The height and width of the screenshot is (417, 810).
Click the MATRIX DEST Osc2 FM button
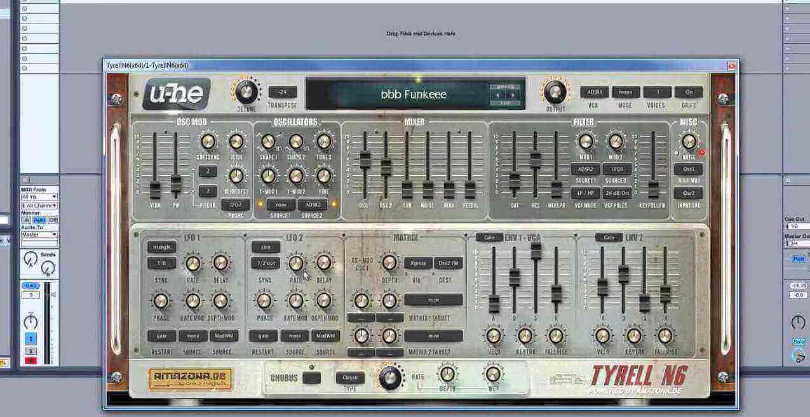[449, 263]
